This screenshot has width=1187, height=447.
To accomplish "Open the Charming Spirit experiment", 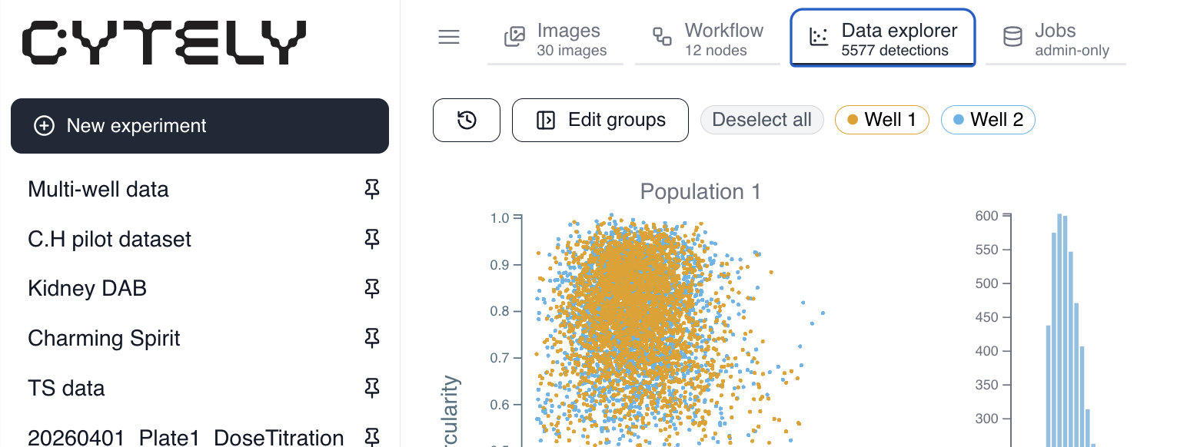I will click(x=104, y=339).
